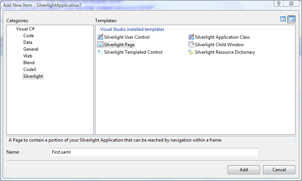This screenshot has height=181, width=302.
Task: Focus the Name field containing First.xaml
Action: point(154,152)
